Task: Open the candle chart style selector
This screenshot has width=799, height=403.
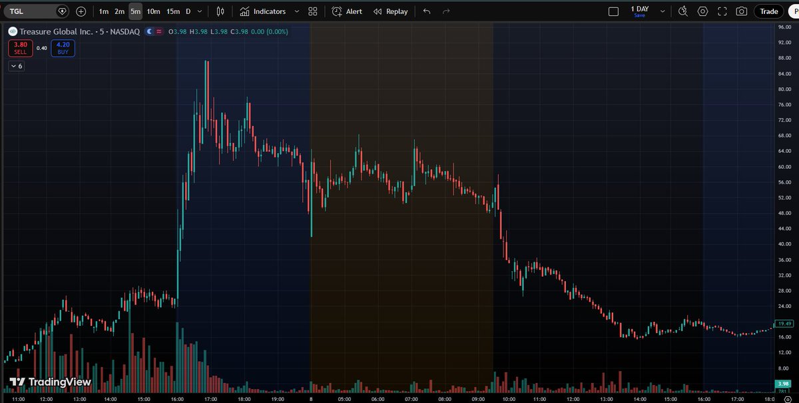Action: pyautogui.click(x=220, y=11)
